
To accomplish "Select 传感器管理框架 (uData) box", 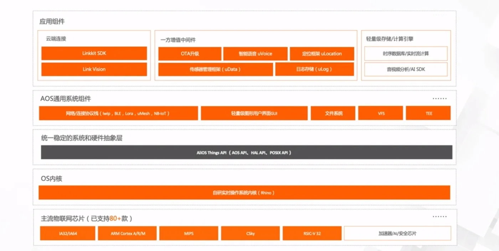I will [216, 69].
